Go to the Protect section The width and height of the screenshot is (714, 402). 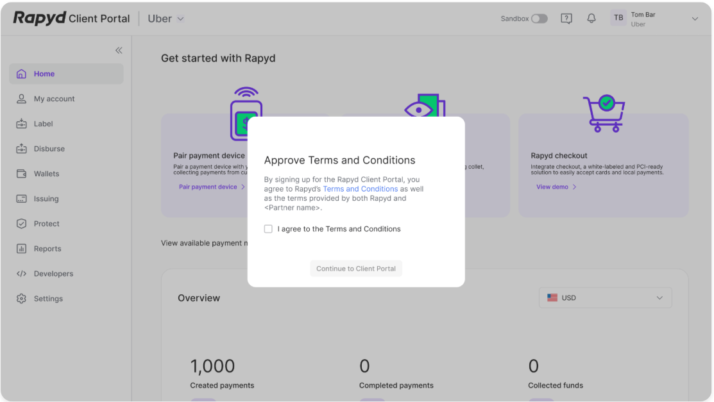[44, 223]
